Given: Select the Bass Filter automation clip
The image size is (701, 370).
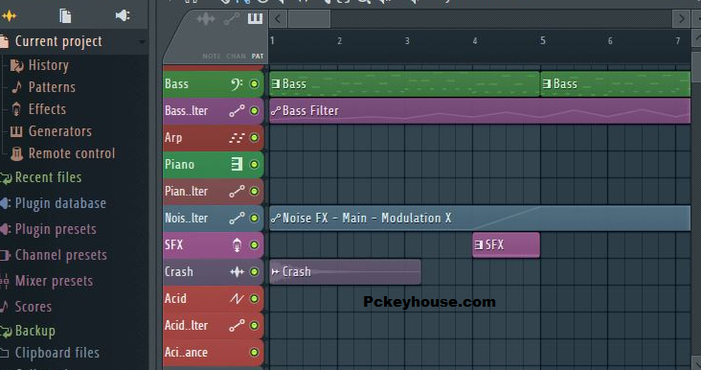Looking at the screenshot, I should [x=480, y=111].
